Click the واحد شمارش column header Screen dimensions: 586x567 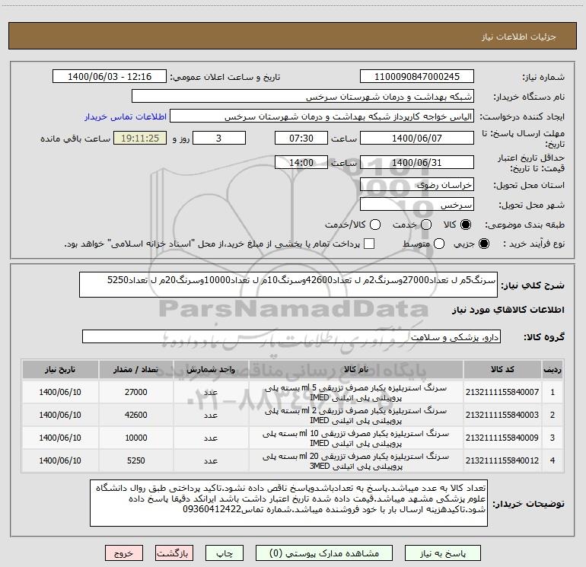tap(211, 370)
